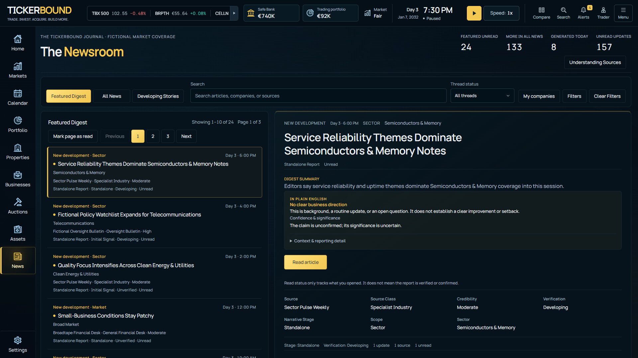Image resolution: width=638 pixels, height=358 pixels.
Task: Open the Businesses sidebar icon
Action: click(18, 179)
